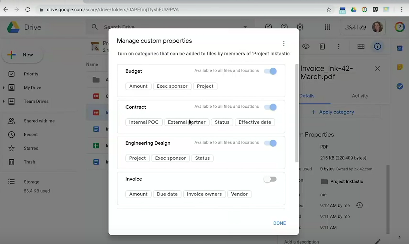Open Starred files

coord(31,148)
